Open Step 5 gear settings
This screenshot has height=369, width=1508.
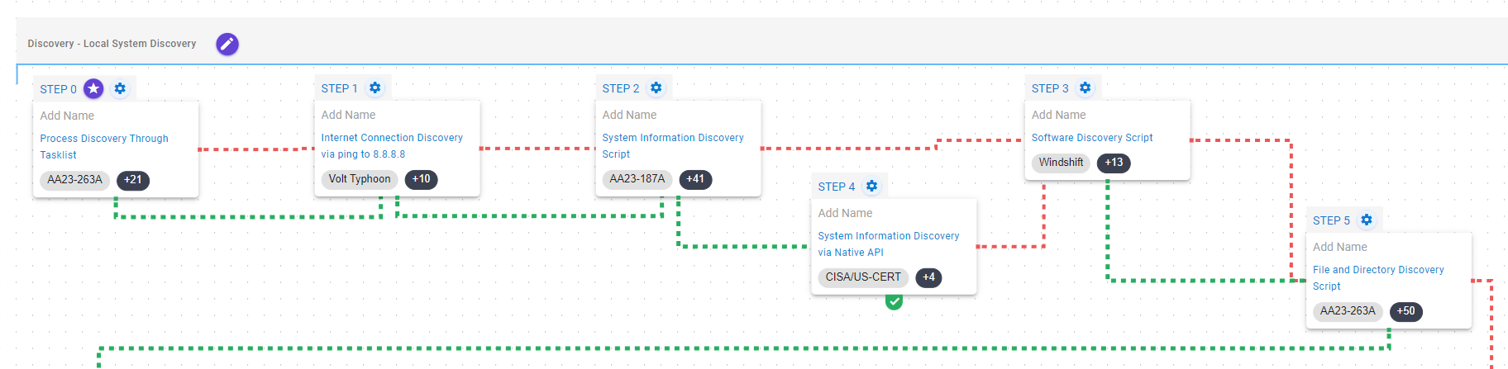pos(1367,220)
